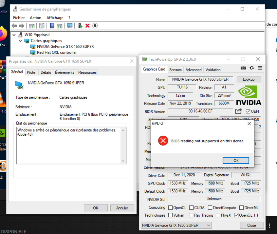Click the GPU-Z refresh icon
The image size is (277, 234).
(252, 68)
